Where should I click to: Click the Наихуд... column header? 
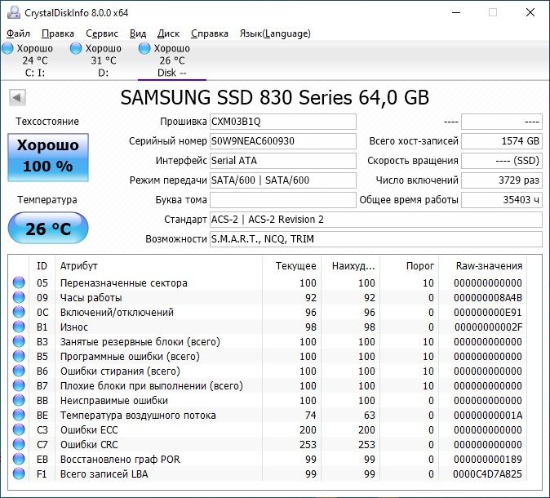pyautogui.click(x=350, y=266)
